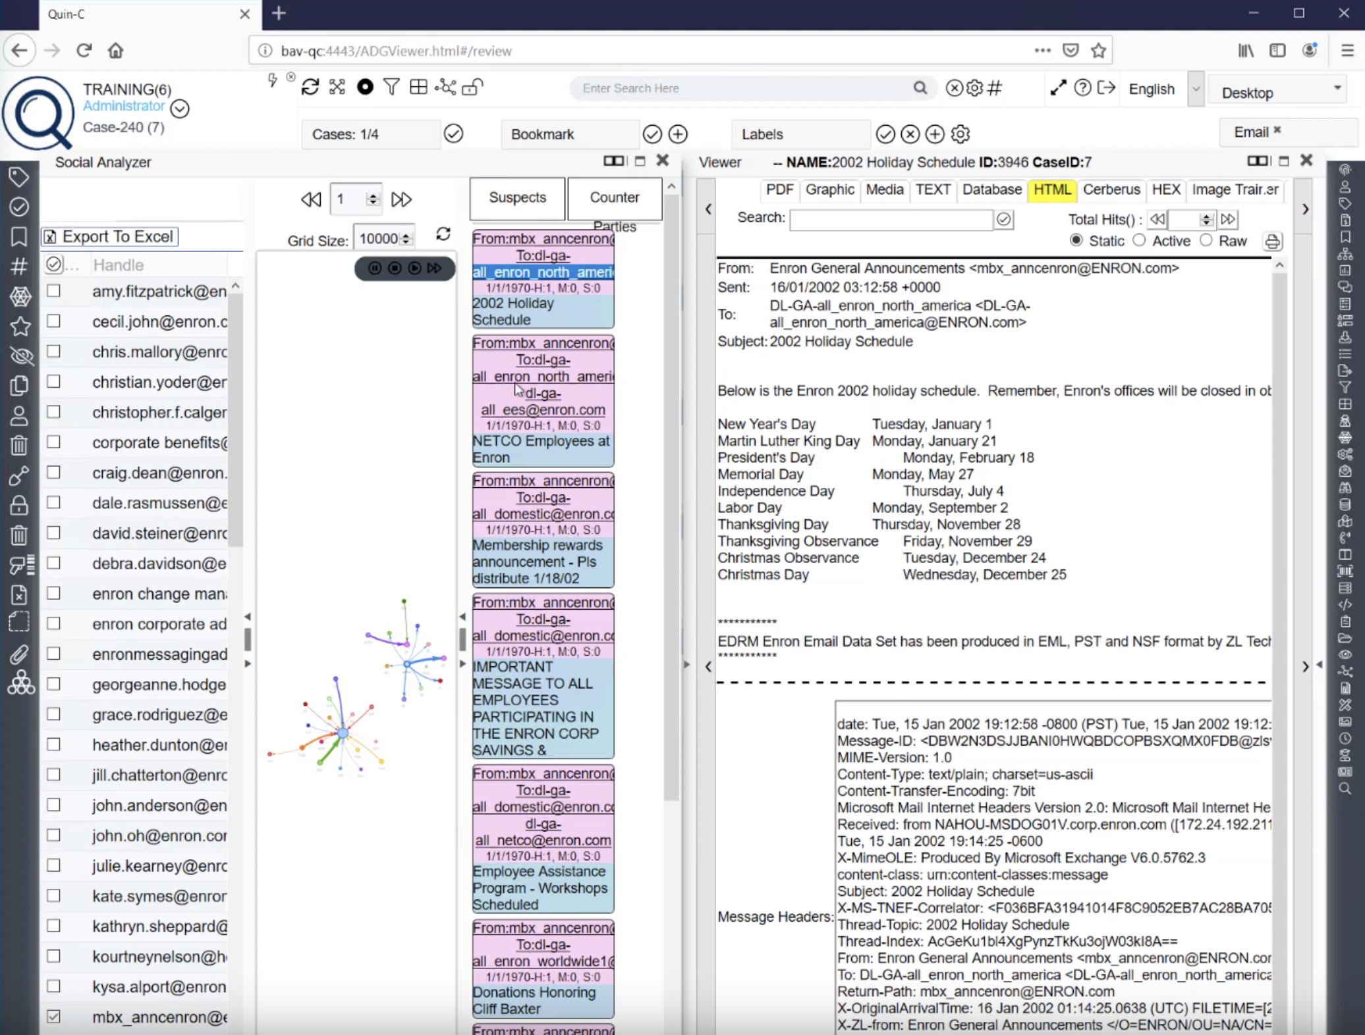Switch to the TEXT viewer tab
The image size is (1365, 1035).
tap(932, 190)
